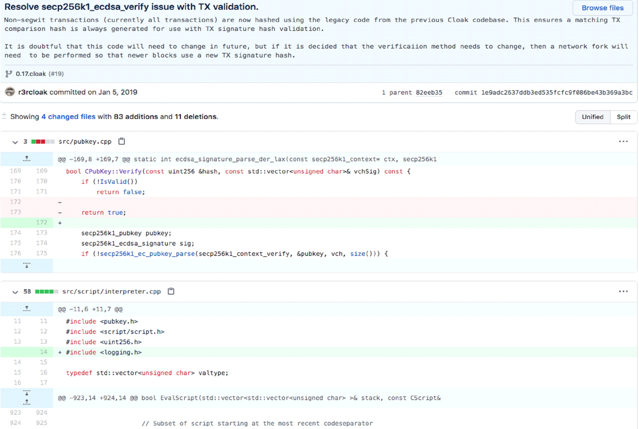Click the git branch icon beside 0.17.cloak
Image resolution: width=639 pixels, height=429 pixels.
[9, 74]
